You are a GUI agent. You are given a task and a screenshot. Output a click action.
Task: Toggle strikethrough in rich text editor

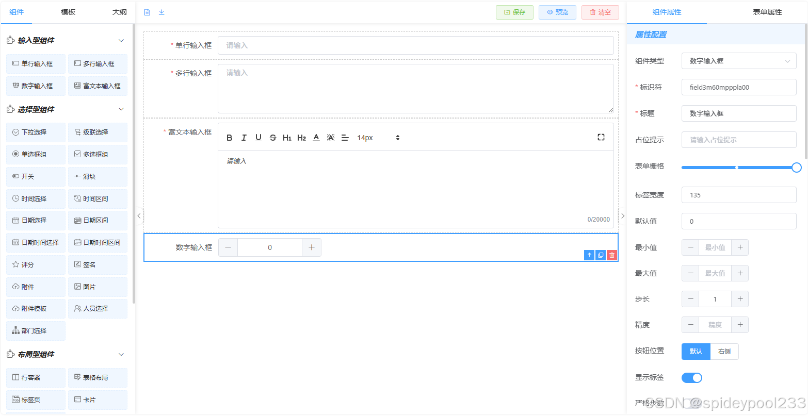tap(273, 138)
